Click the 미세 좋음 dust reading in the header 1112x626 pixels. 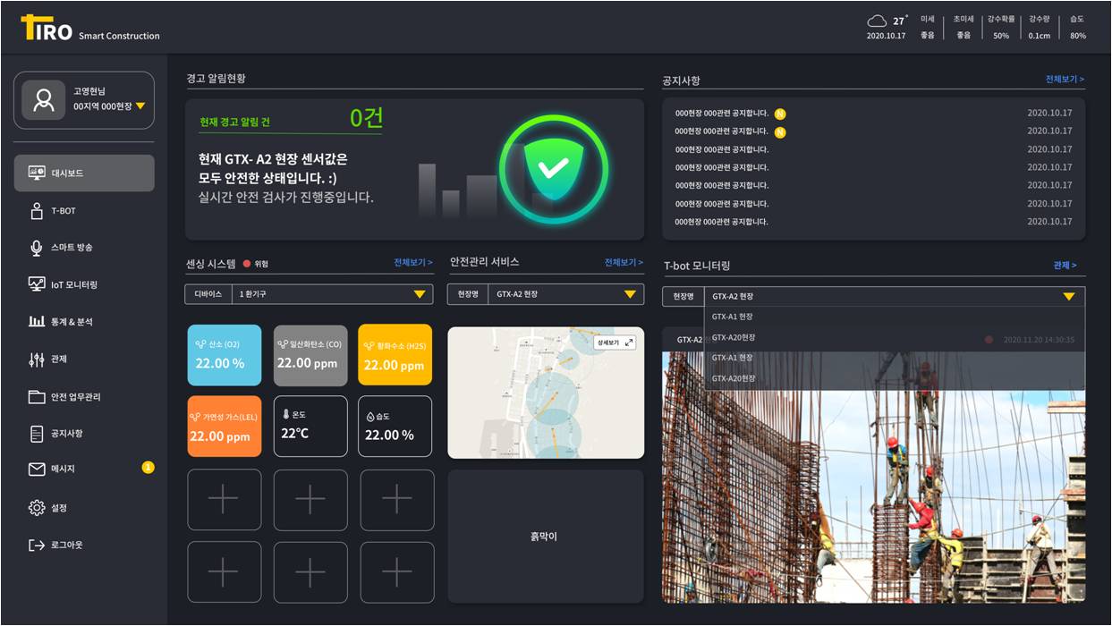point(928,27)
